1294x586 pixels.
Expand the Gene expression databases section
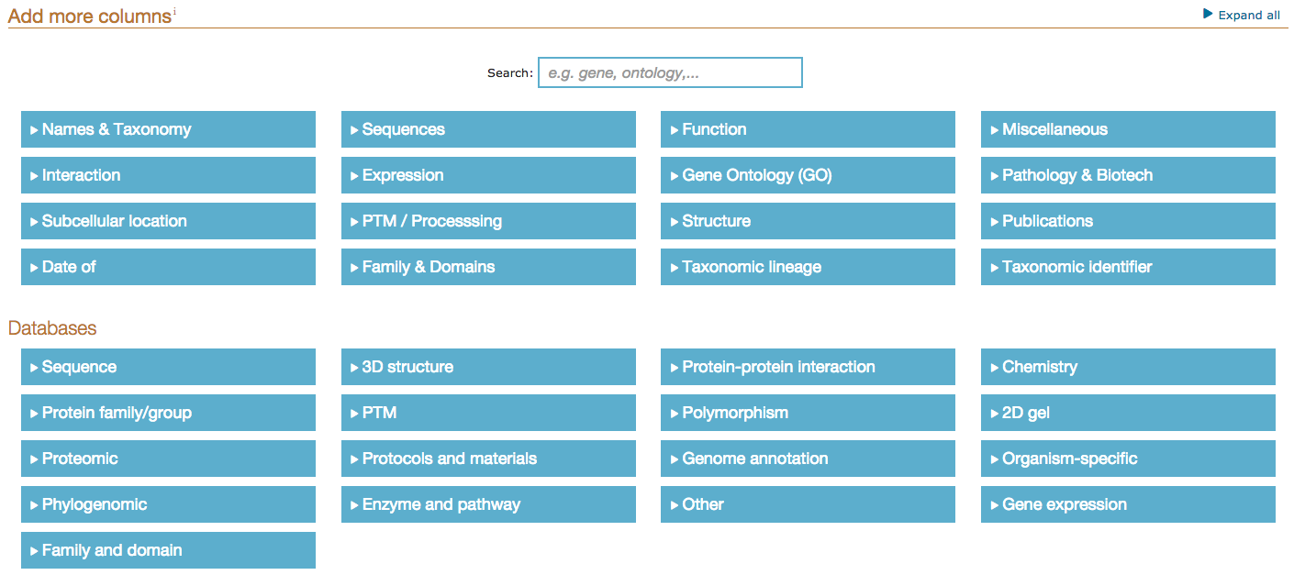pos(1128,504)
